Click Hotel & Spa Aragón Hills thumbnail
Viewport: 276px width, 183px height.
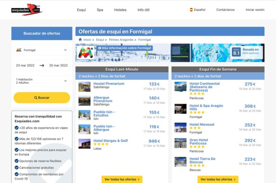(x=181, y=109)
